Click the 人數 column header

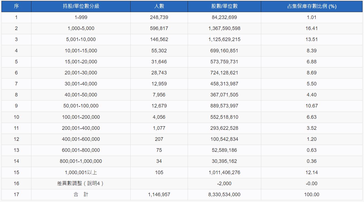(159, 6)
